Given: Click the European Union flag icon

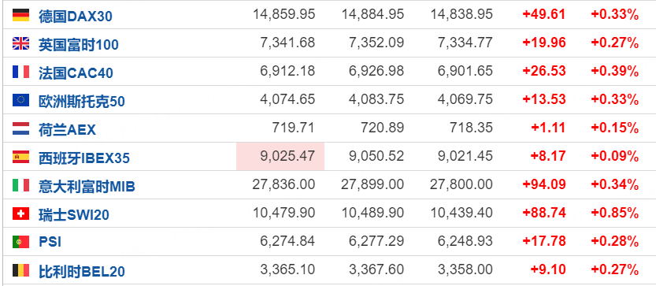Looking at the screenshot, I should click(20, 100).
